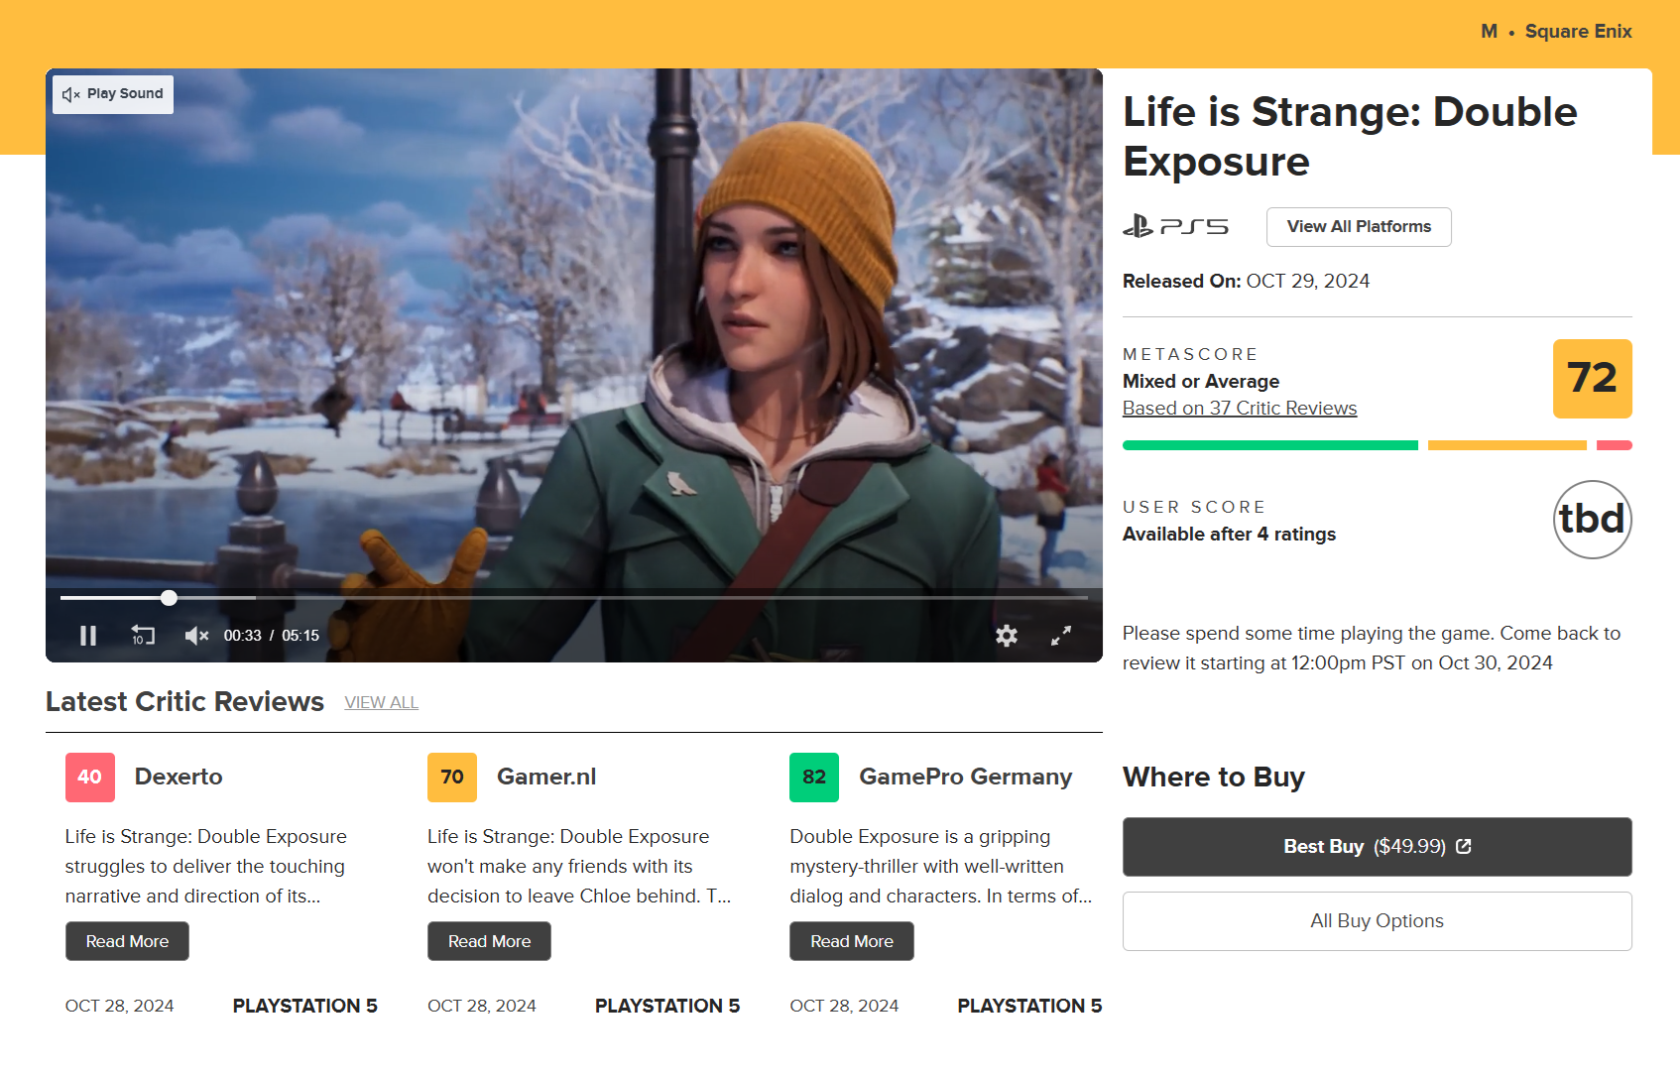Click OCT 28, 2024 under Dexerto review

120,1007
